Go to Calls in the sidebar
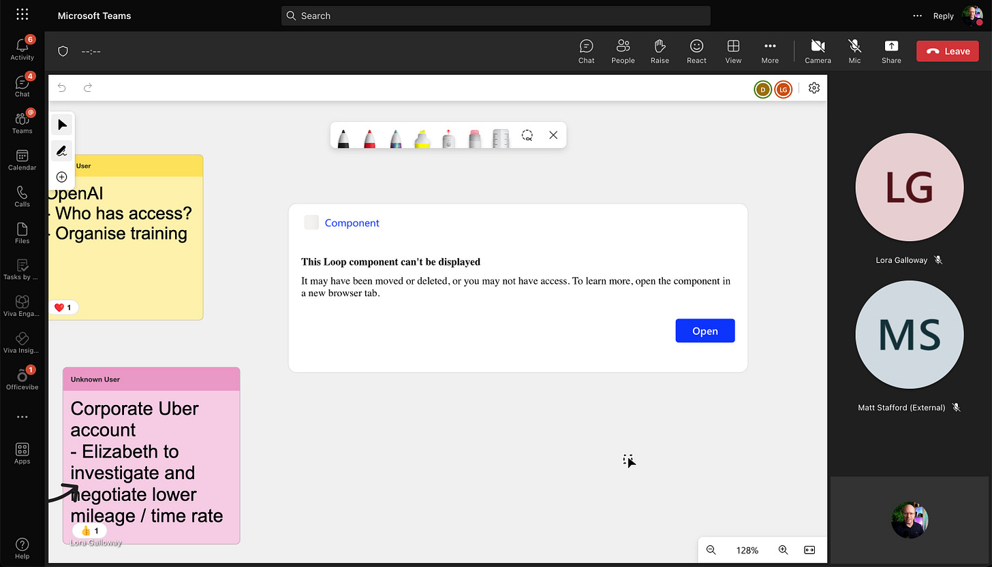Viewport: 992px width, 567px height. (x=22, y=197)
